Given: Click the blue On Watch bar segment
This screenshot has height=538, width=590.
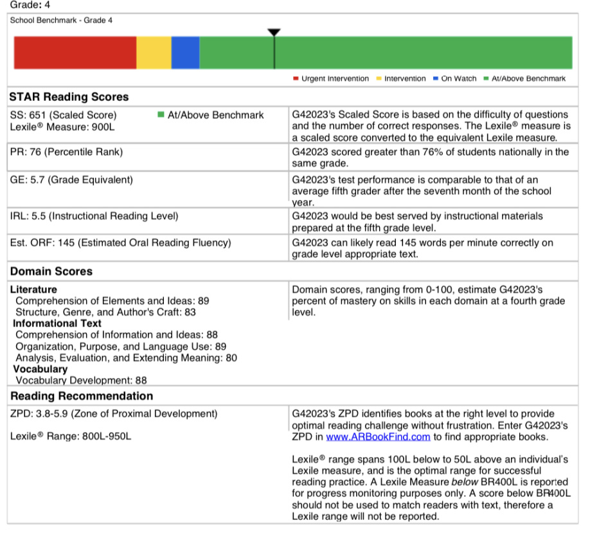Looking at the screenshot, I should coord(185,53).
